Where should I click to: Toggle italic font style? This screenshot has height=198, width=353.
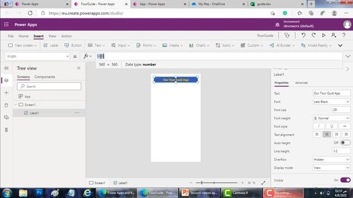click(x=319, y=126)
